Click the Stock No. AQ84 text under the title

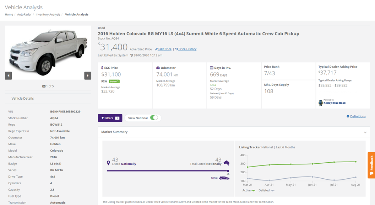click(108, 38)
